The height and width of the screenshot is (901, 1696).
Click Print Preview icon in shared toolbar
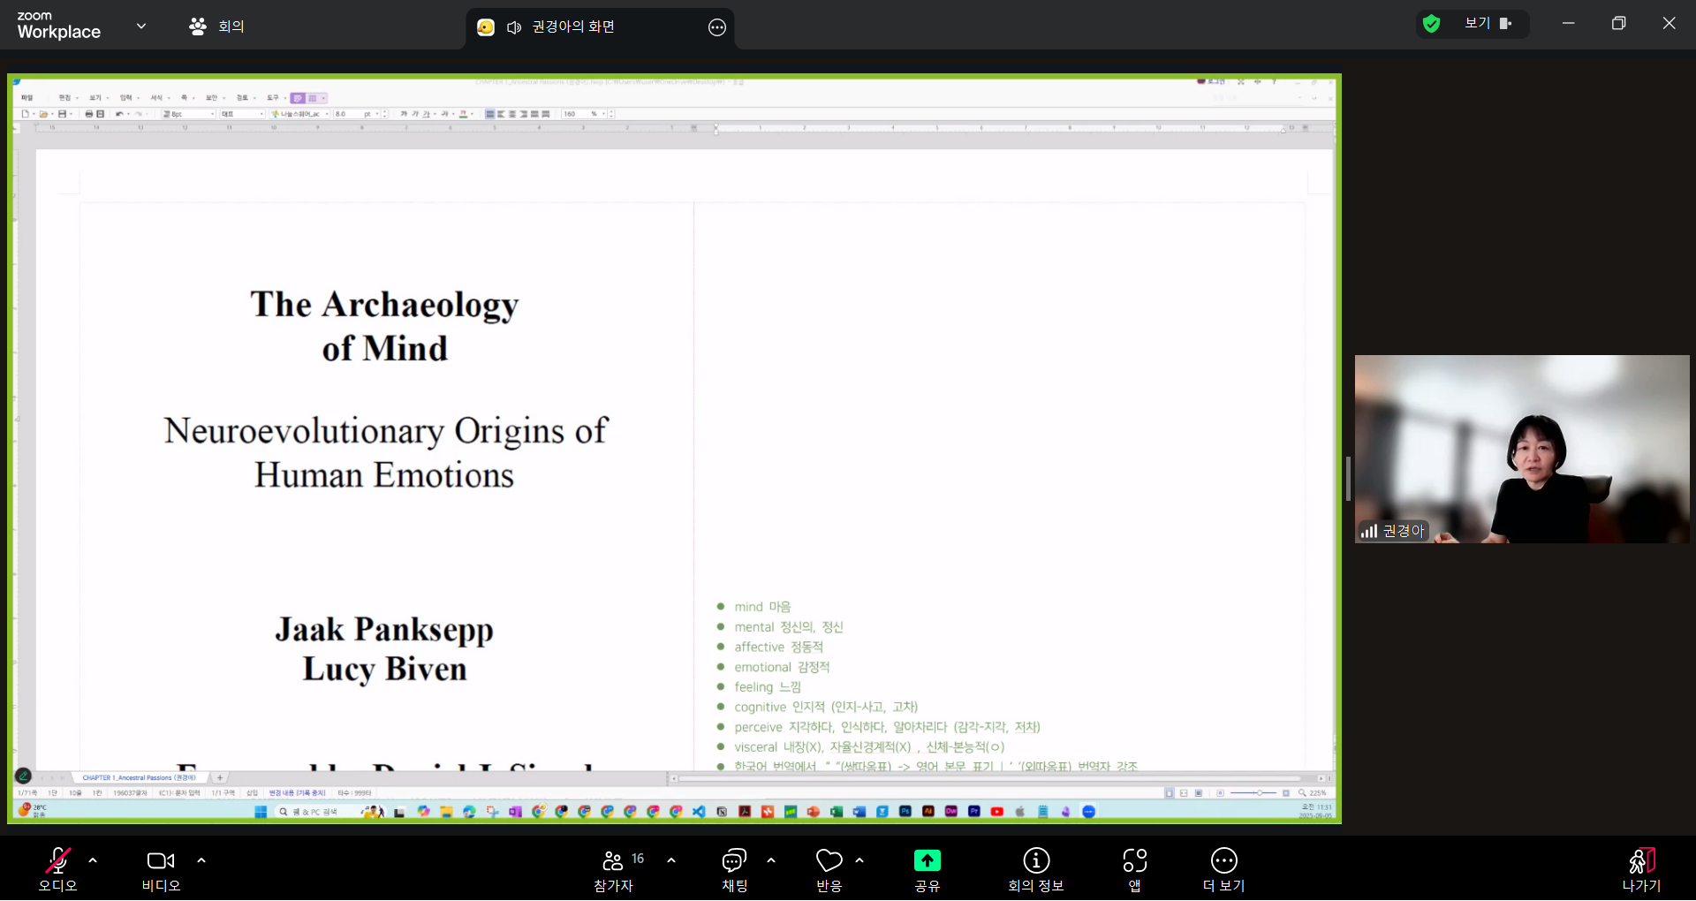tap(100, 114)
